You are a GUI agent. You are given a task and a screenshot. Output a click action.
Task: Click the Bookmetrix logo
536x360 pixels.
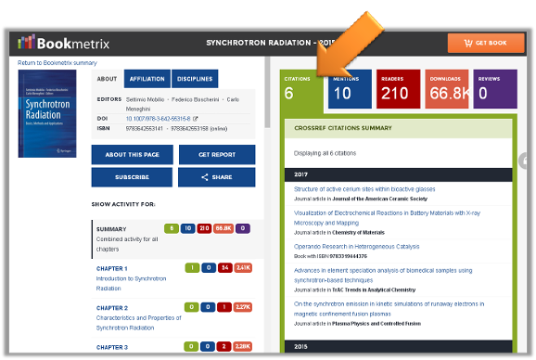64,43
